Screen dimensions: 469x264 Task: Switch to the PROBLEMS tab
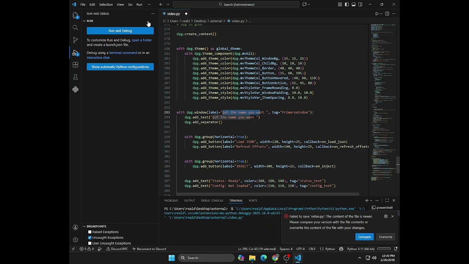pyautogui.click(x=171, y=201)
